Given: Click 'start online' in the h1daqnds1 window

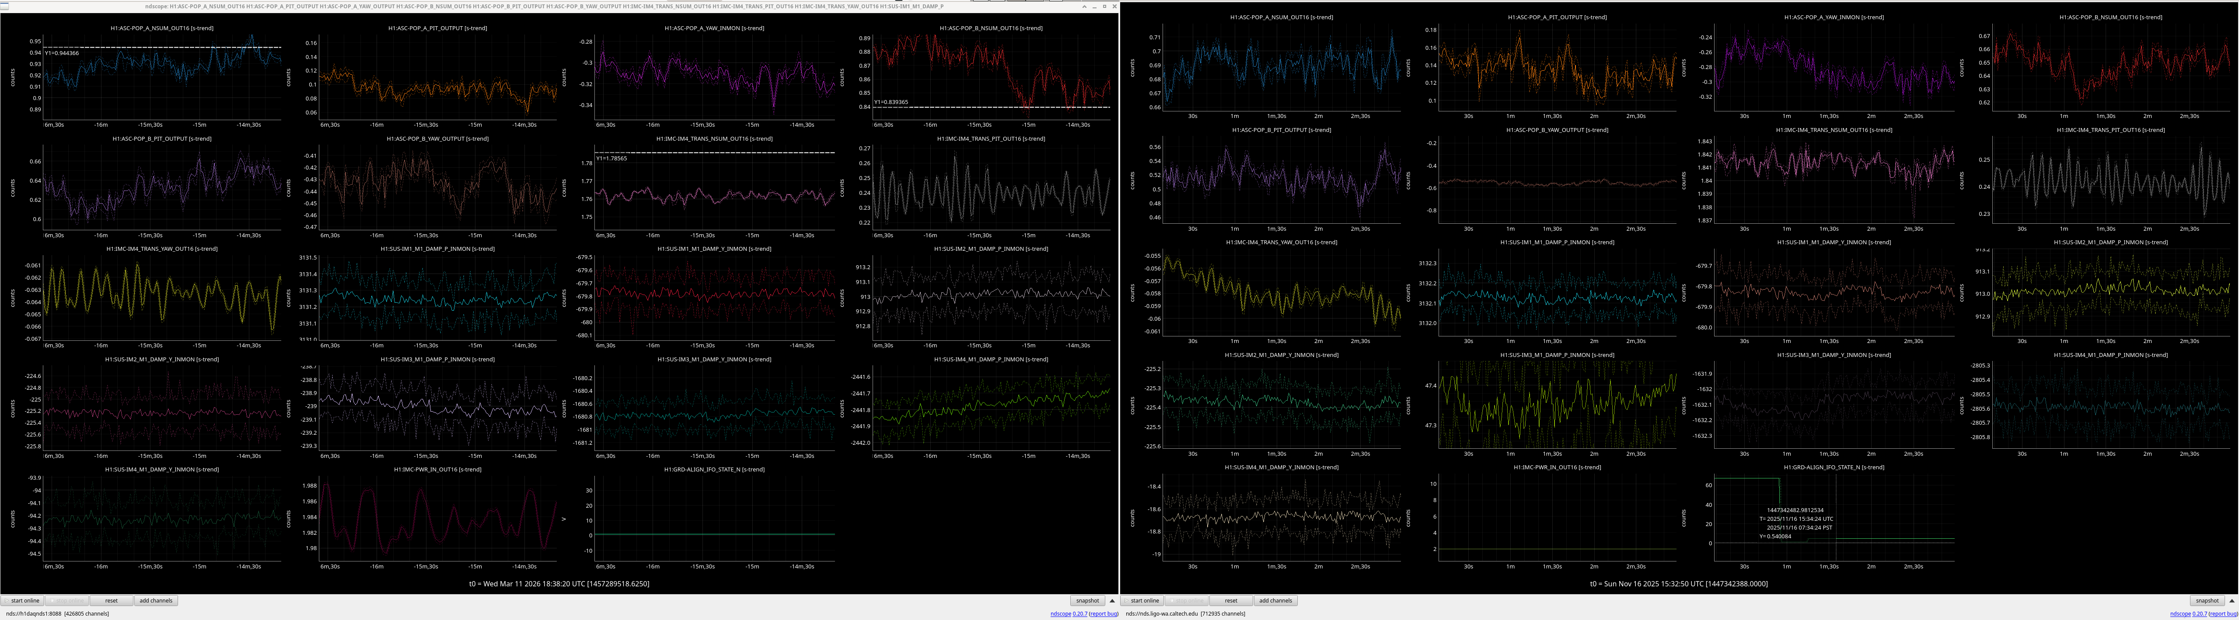Looking at the screenshot, I should pos(24,600).
